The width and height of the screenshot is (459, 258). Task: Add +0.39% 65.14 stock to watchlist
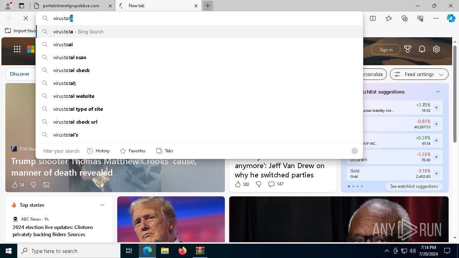(x=436, y=140)
